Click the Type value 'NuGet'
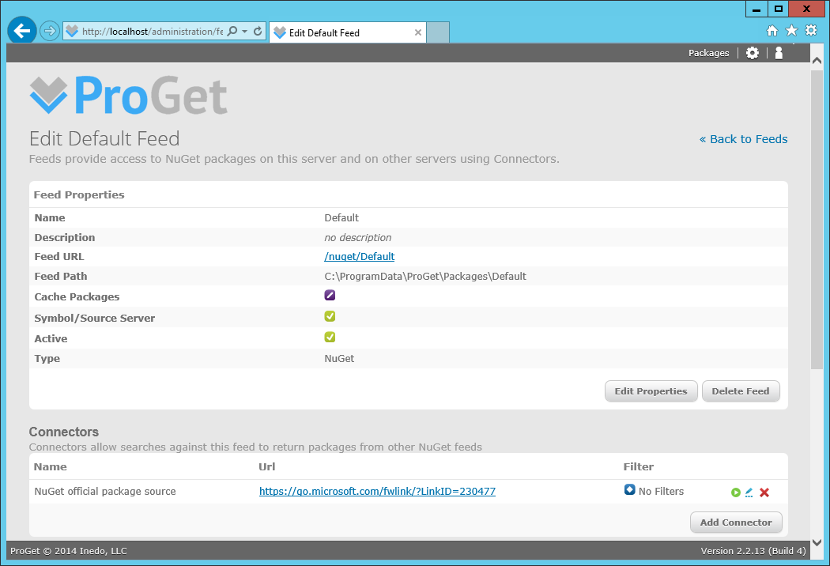 pos(339,358)
